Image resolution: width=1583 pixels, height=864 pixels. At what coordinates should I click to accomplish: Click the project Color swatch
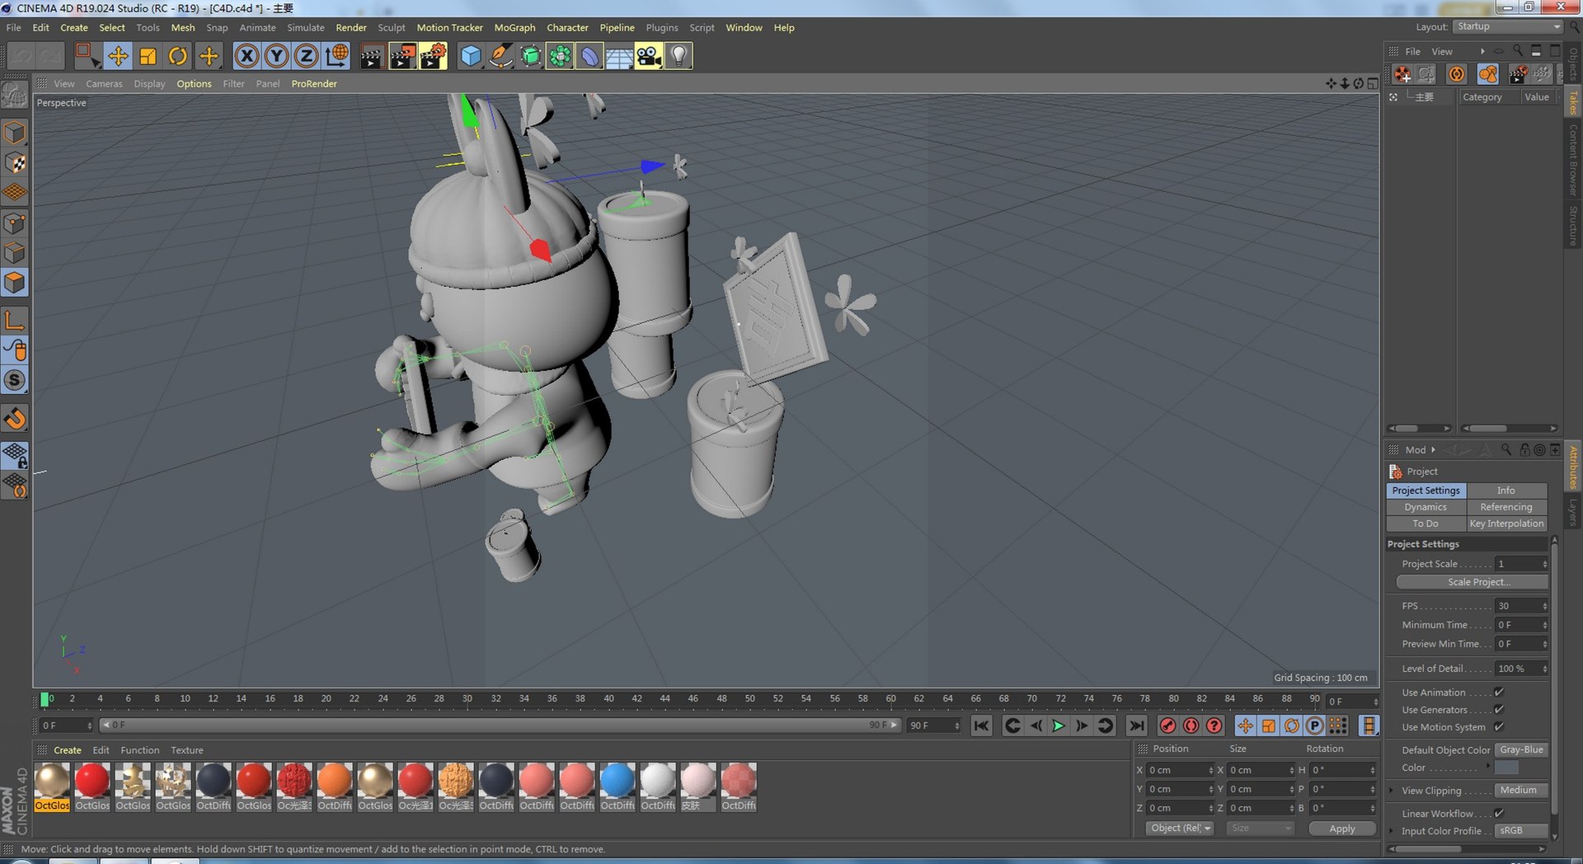coord(1506,768)
